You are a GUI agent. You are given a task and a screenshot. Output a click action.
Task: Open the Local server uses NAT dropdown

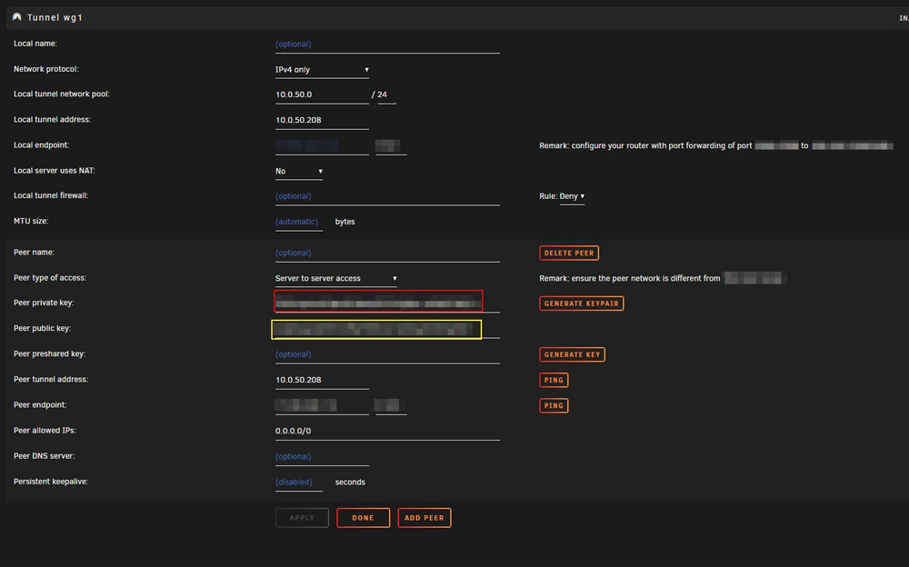pyautogui.click(x=298, y=171)
